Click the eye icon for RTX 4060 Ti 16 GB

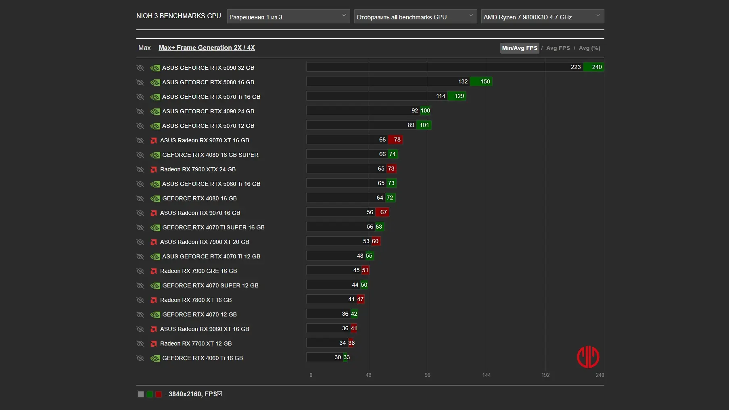(x=140, y=358)
